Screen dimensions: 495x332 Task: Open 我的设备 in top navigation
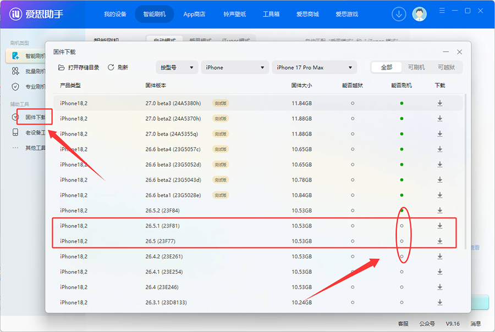tap(115, 14)
